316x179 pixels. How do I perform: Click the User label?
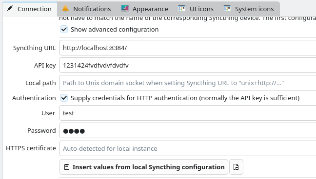(x=48, y=113)
